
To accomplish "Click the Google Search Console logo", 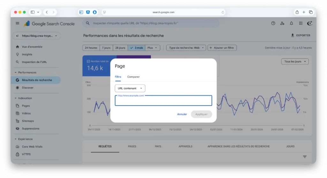I will 49,24.
